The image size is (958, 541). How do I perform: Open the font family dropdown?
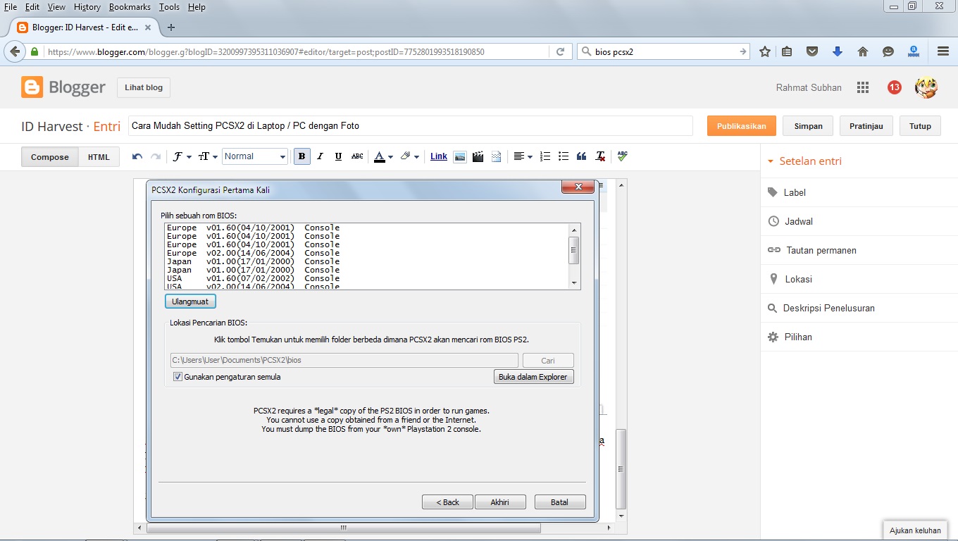[182, 156]
